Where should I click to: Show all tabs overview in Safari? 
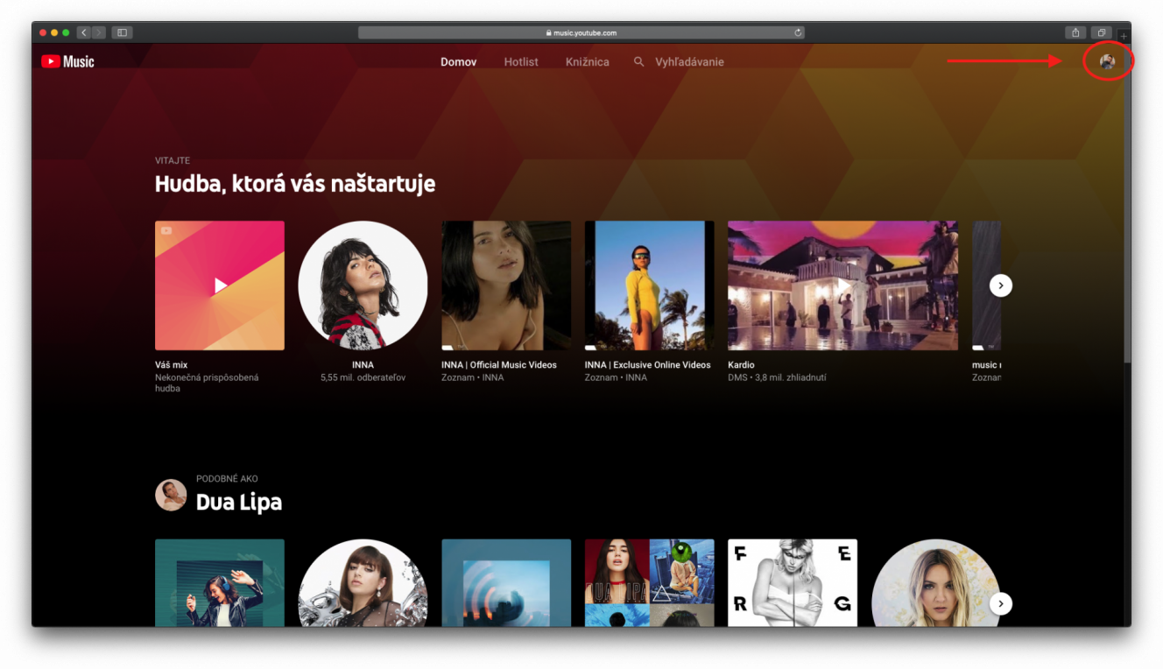1102,32
